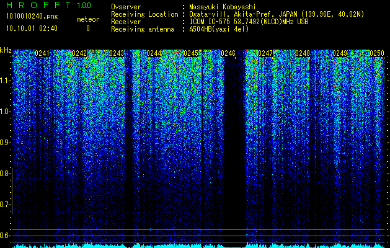Click the 0242 time marker
Viewport: 390px width, 248px height.
79,53
